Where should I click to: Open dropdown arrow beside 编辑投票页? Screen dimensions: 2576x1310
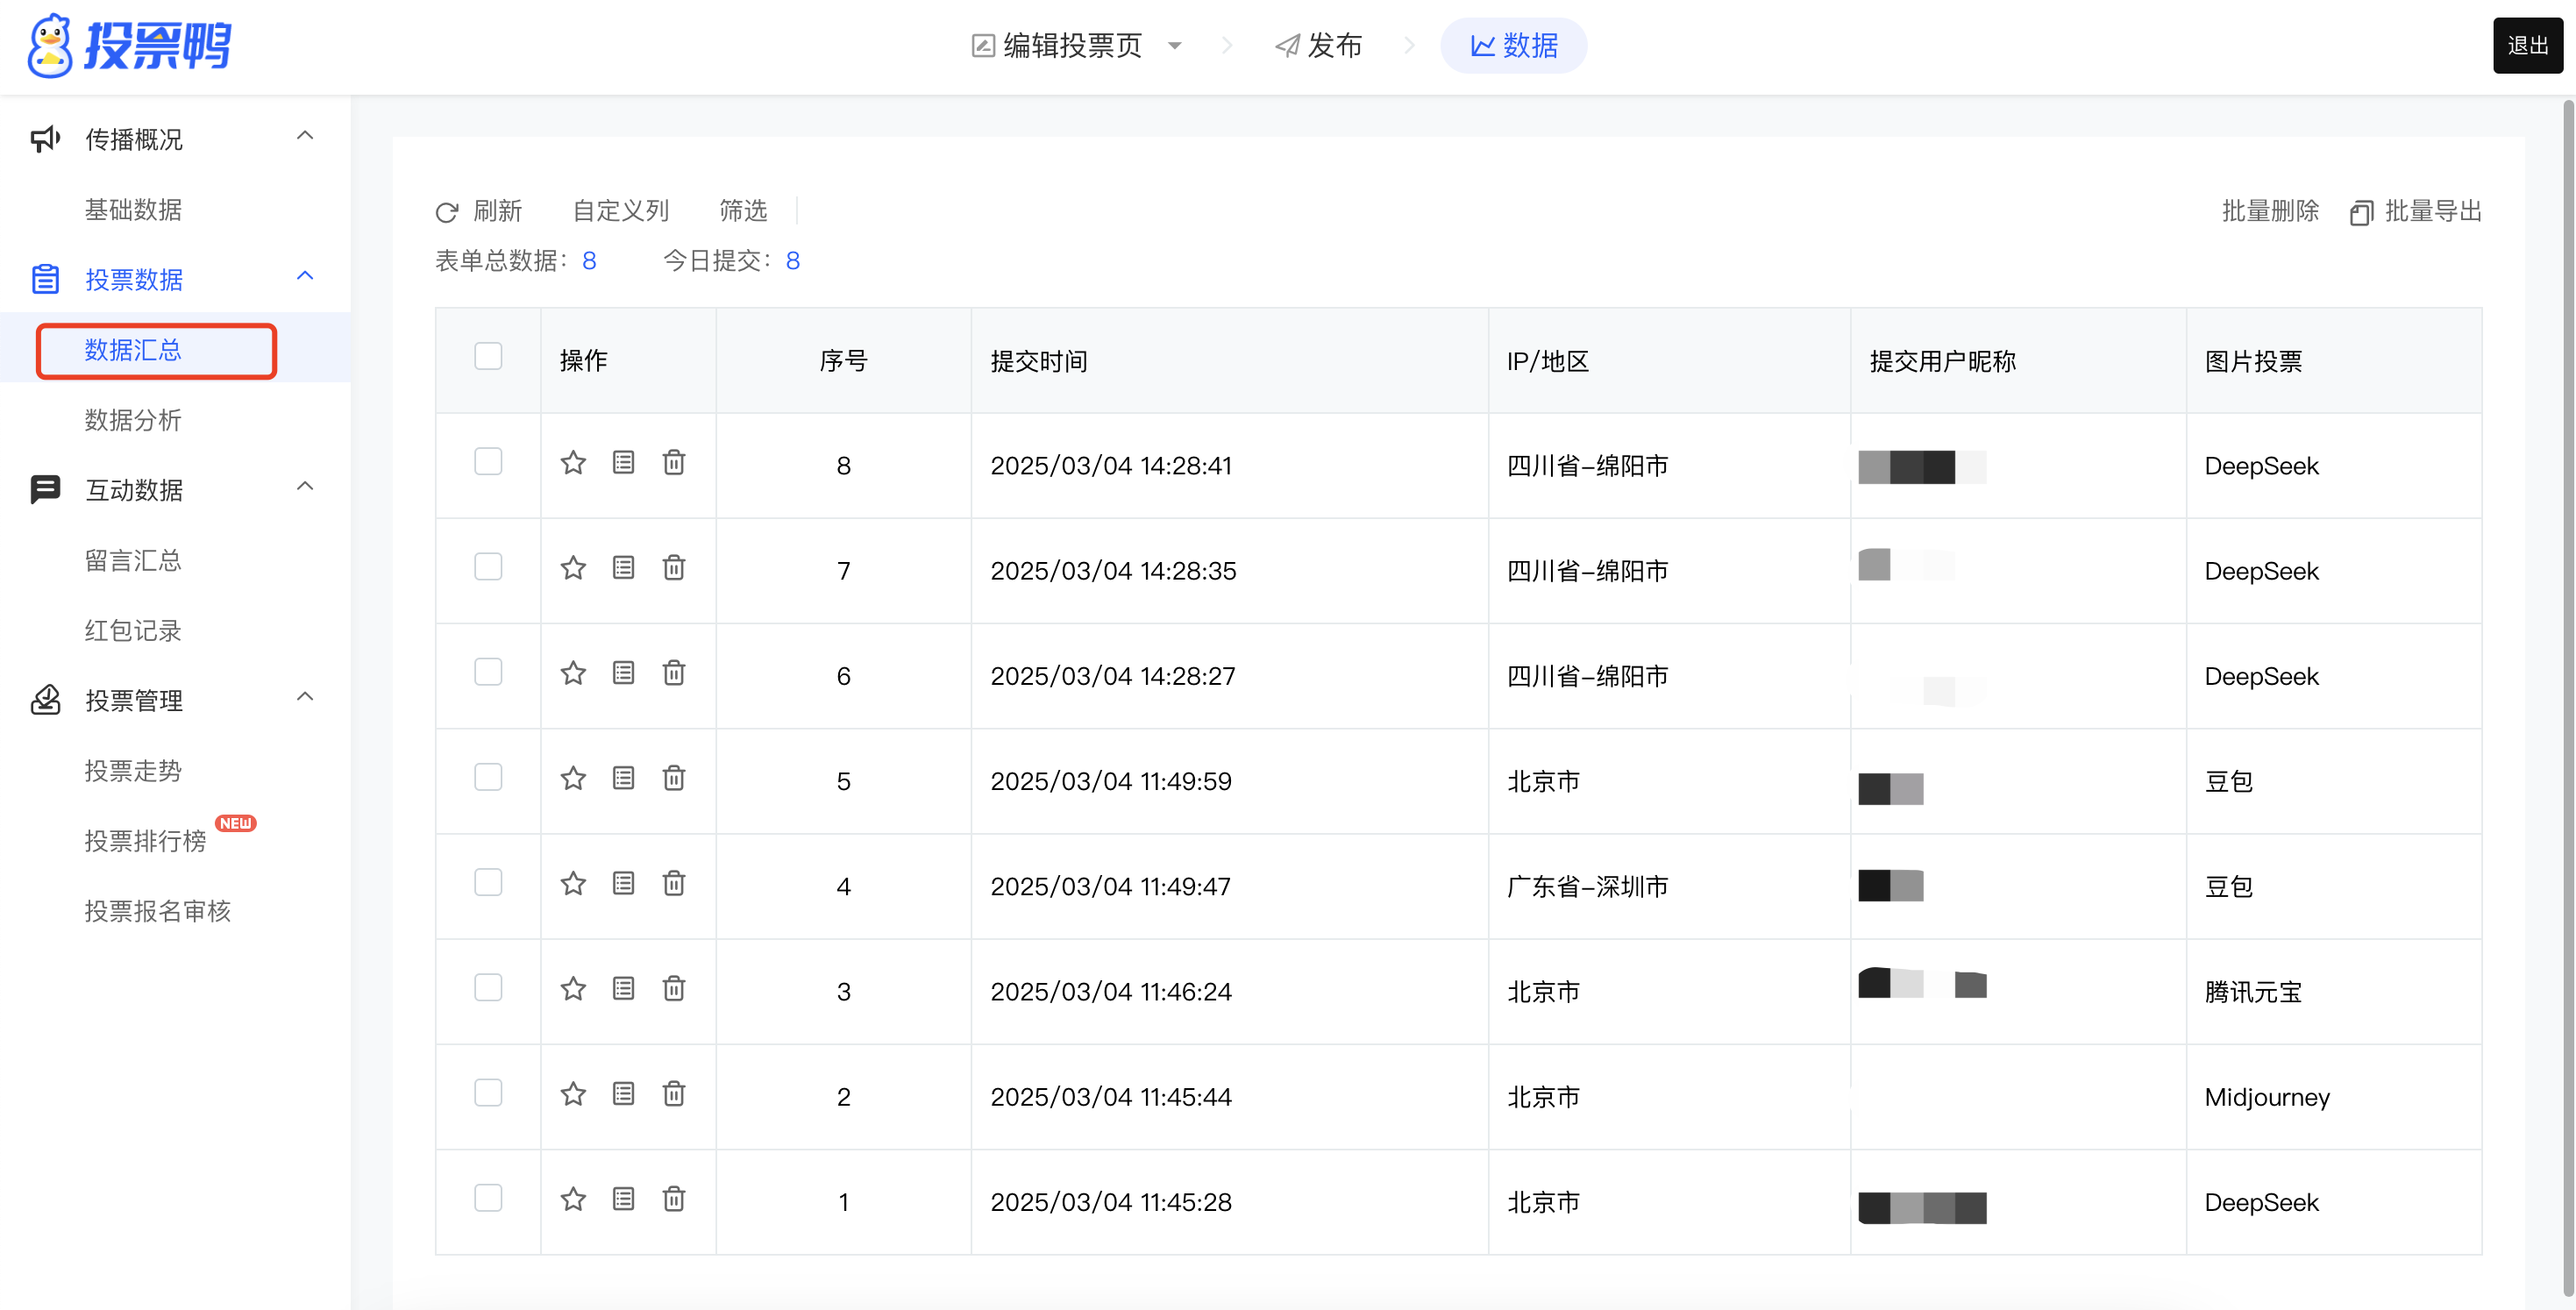(1175, 46)
